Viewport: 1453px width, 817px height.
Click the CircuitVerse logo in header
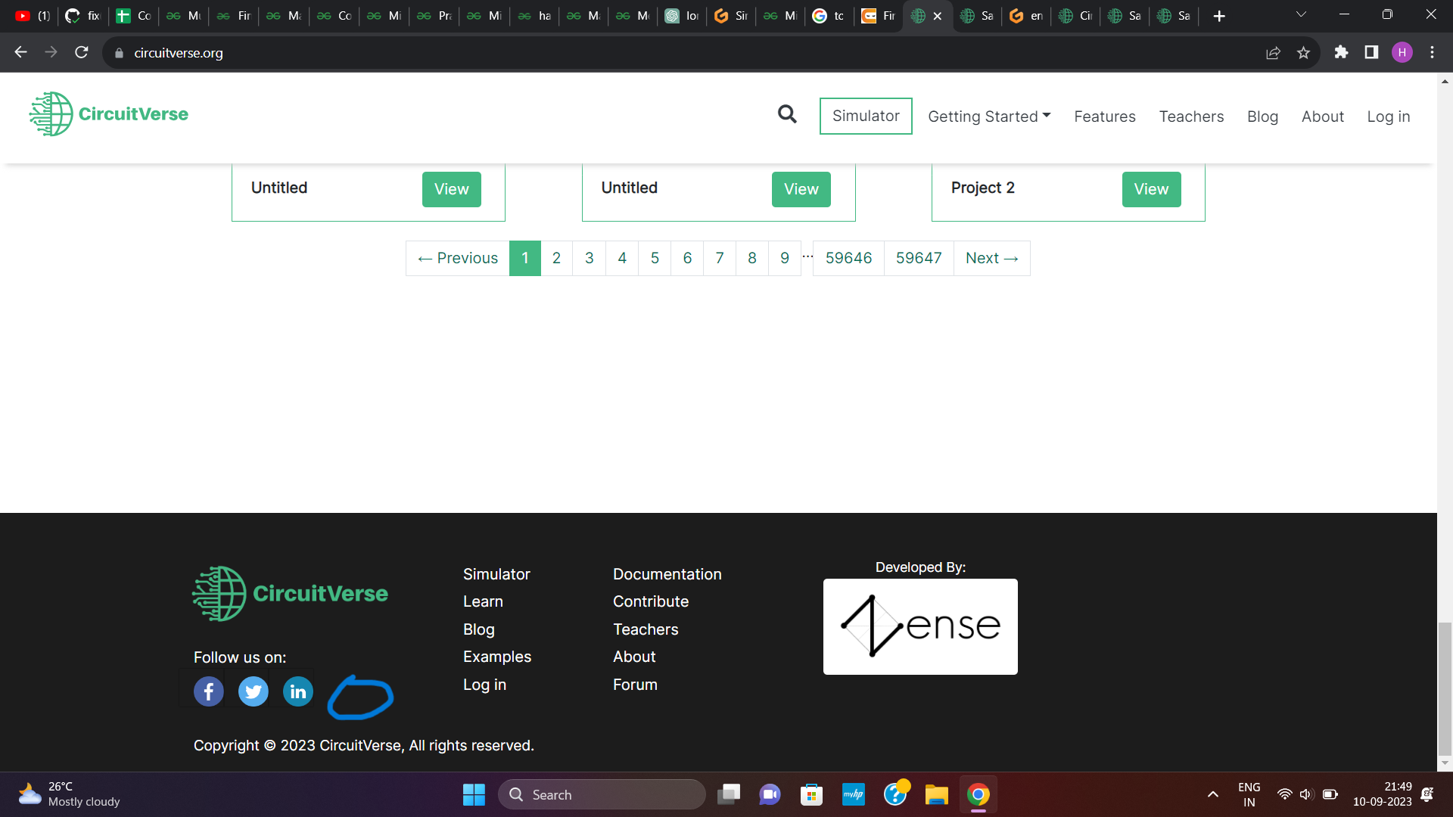click(x=109, y=114)
